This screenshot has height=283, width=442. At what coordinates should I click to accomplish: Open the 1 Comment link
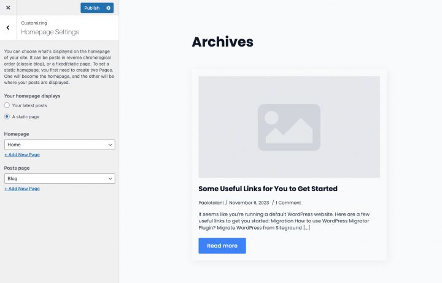[288, 202]
